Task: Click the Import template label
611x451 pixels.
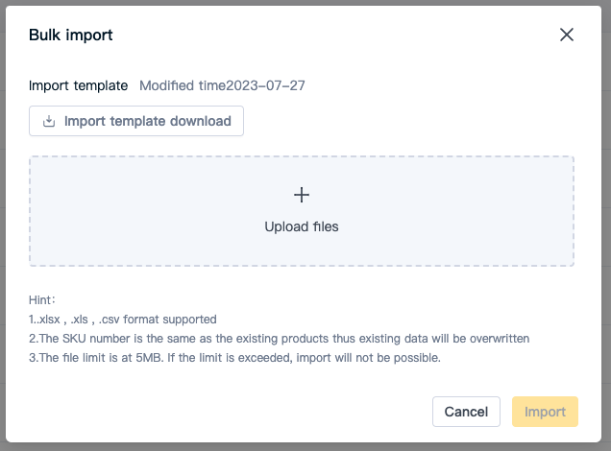Action: pyautogui.click(x=79, y=85)
